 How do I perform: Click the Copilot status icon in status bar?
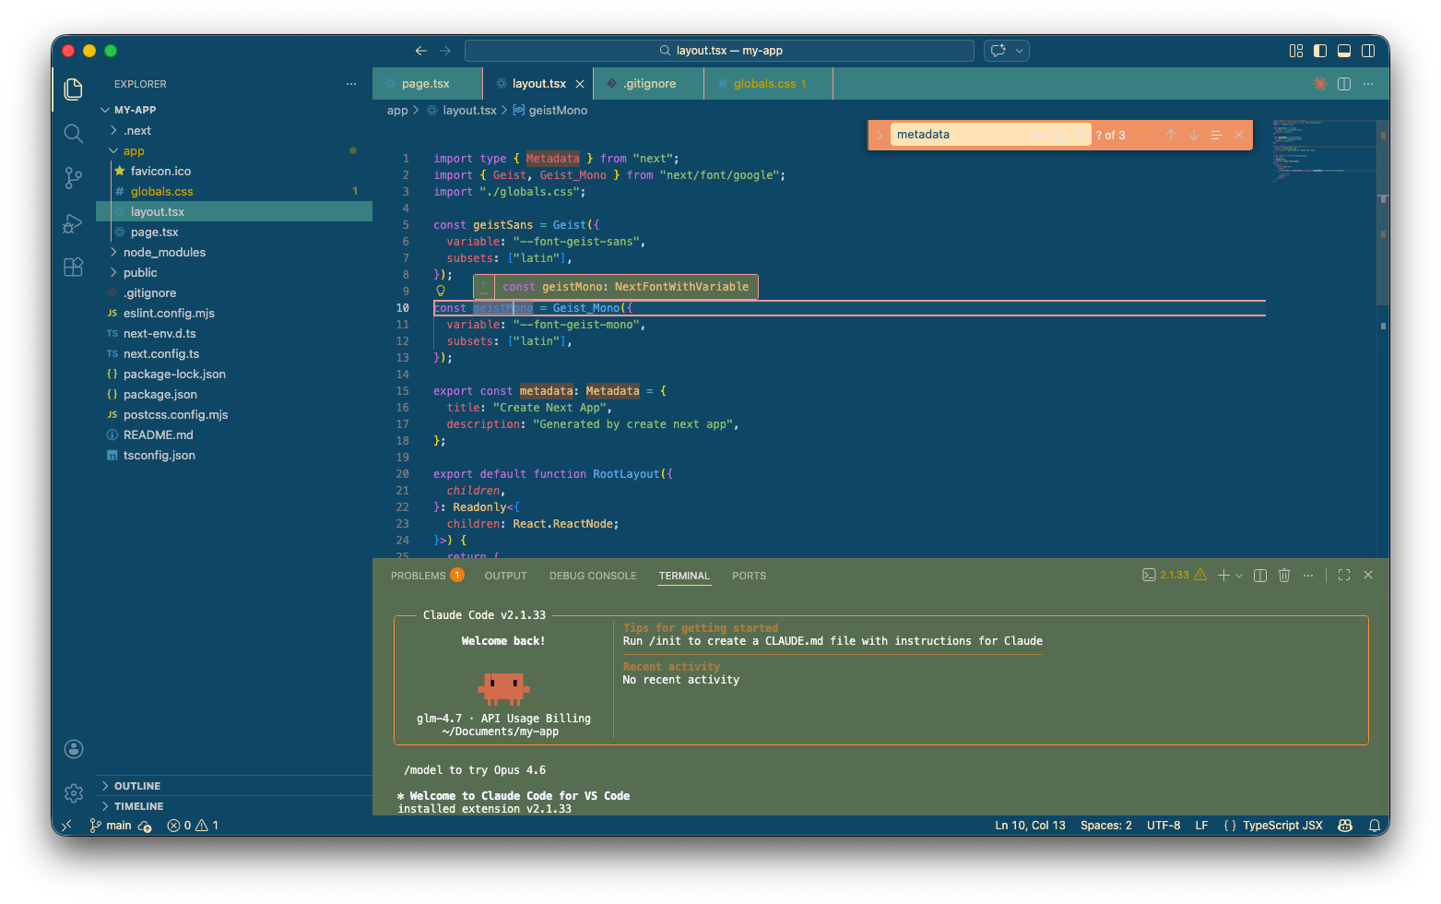point(1345,826)
